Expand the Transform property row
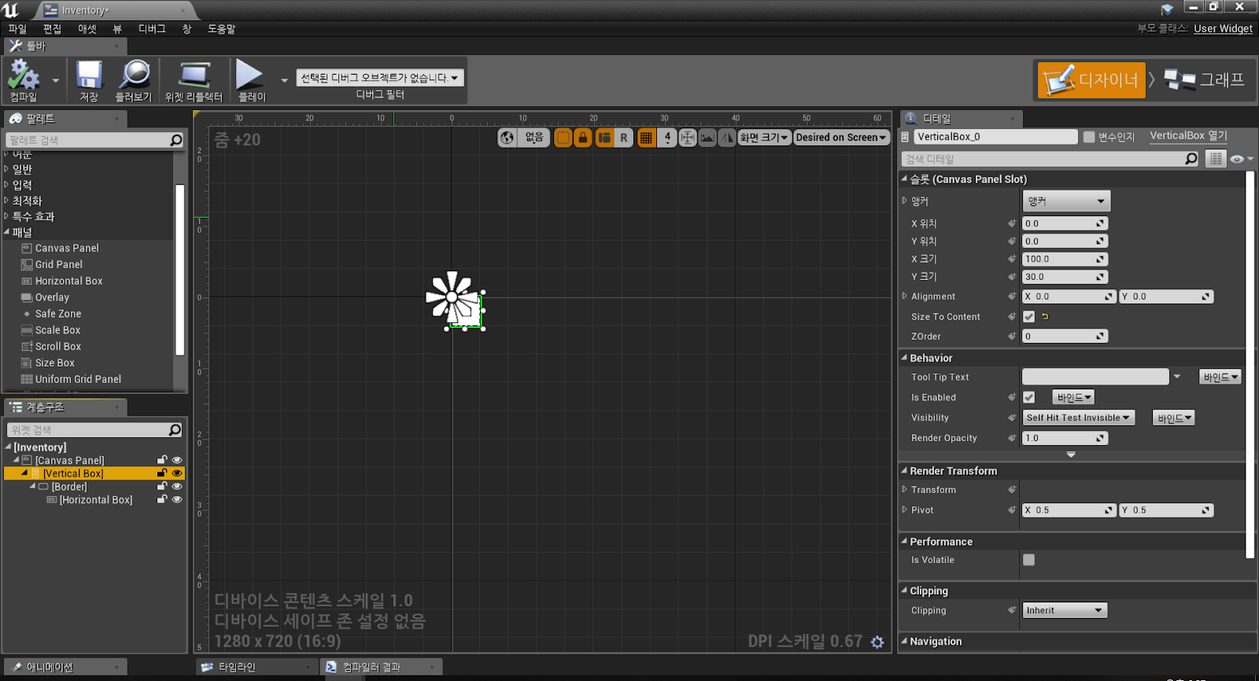Screen dimensions: 1259x681 [905, 489]
